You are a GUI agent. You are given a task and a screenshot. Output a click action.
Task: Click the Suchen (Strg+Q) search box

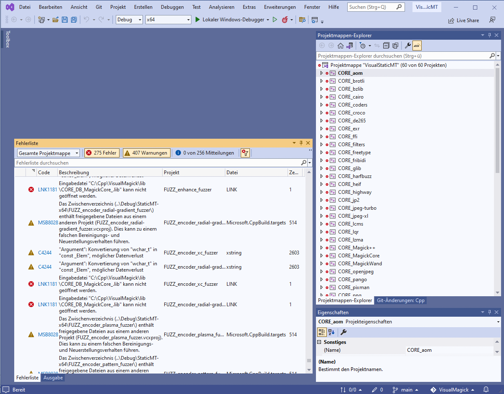pyautogui.click(x=376, y=7)
